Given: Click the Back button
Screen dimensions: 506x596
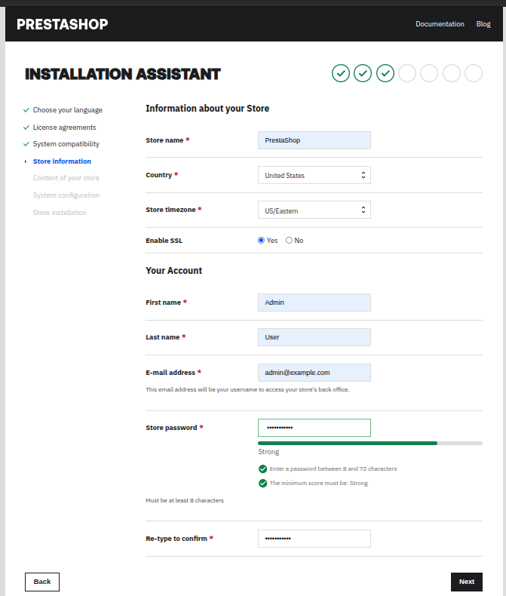Looking at the screenshot, I should pyautogui.click(x=42, y=582).
